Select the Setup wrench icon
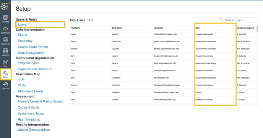Viewport: 263px width, 138px height. pos(5,74)
